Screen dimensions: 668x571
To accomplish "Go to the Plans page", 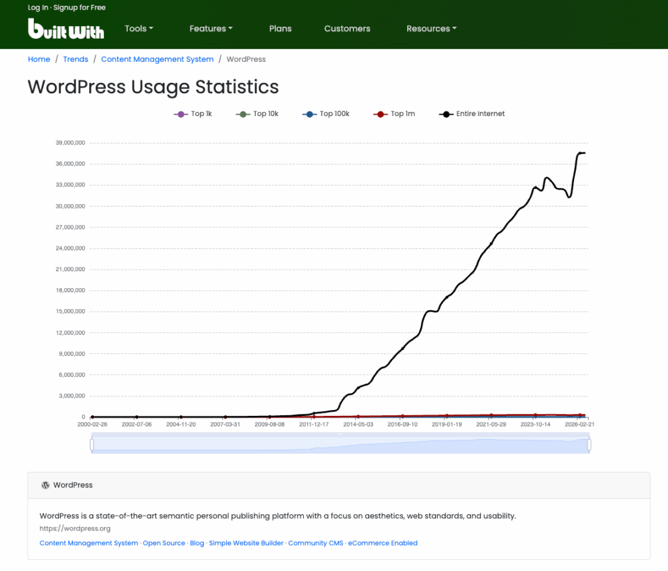I will tap(281, 29).
